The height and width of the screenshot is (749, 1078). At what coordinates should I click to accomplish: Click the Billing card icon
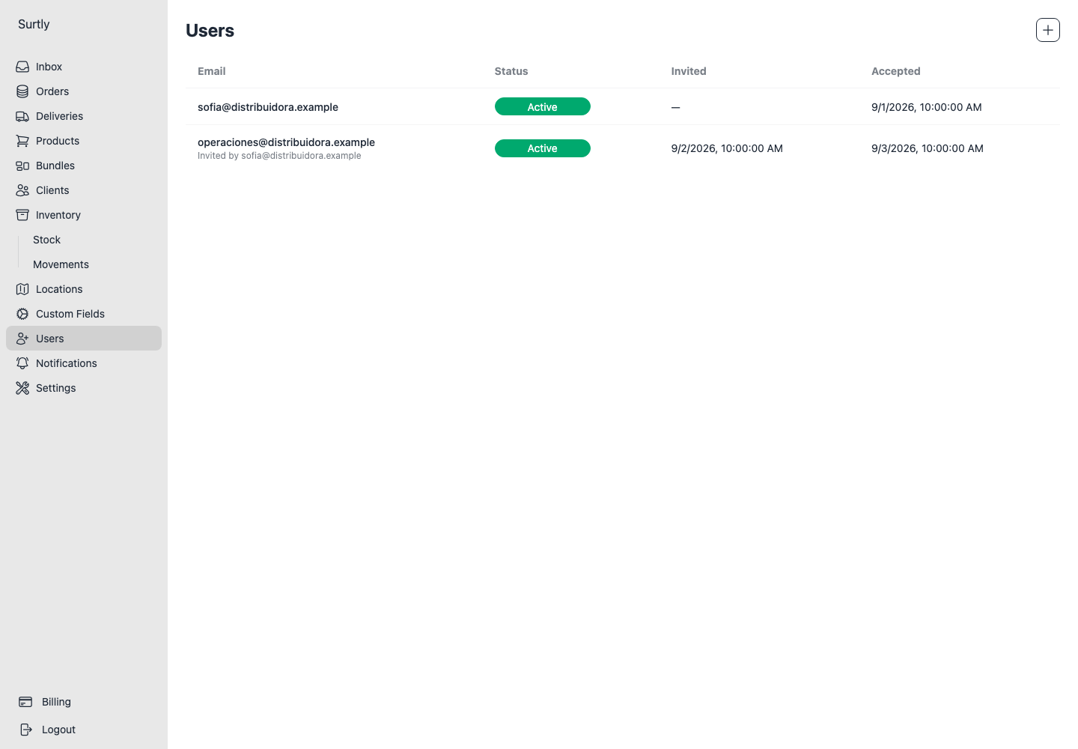25,702
